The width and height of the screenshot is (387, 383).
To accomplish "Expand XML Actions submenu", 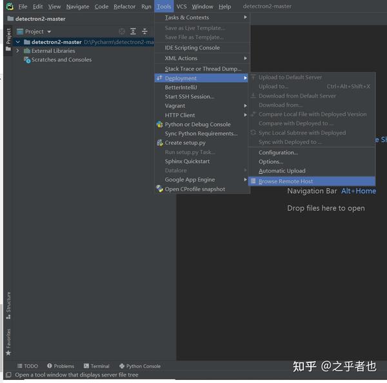I will 202,58.
